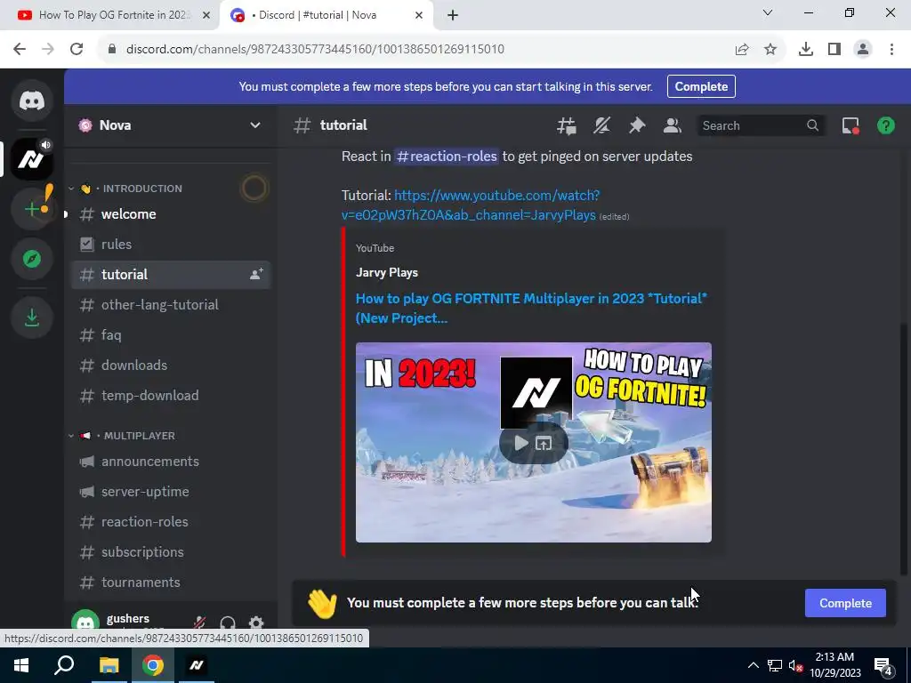Show hidden tray icons chevron

[753, 665]
